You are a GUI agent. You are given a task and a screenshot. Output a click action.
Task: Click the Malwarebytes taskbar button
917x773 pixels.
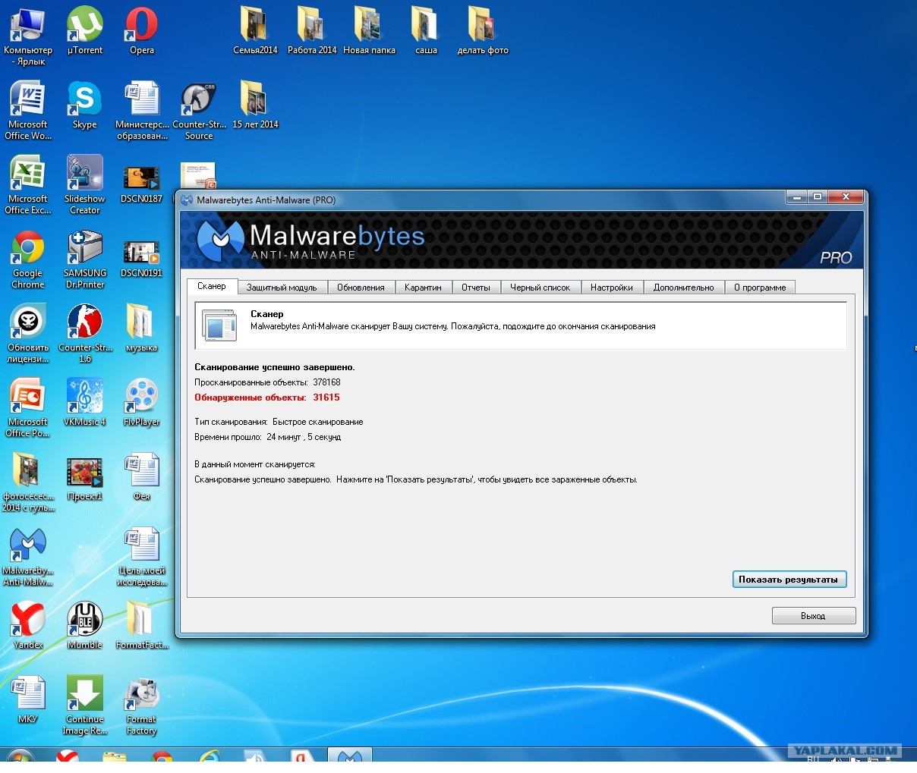click(350, 756)
